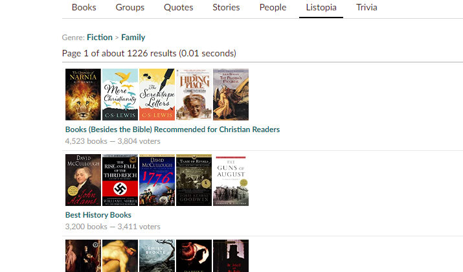
Task: Go to the Stories tab
Action: [226, 7]
